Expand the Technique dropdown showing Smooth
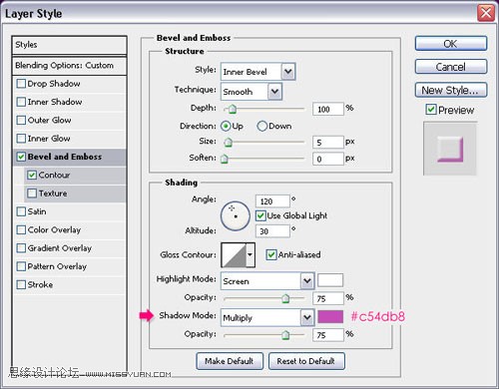The height and width of the screenshot is (389, 499). click(251, 92)
